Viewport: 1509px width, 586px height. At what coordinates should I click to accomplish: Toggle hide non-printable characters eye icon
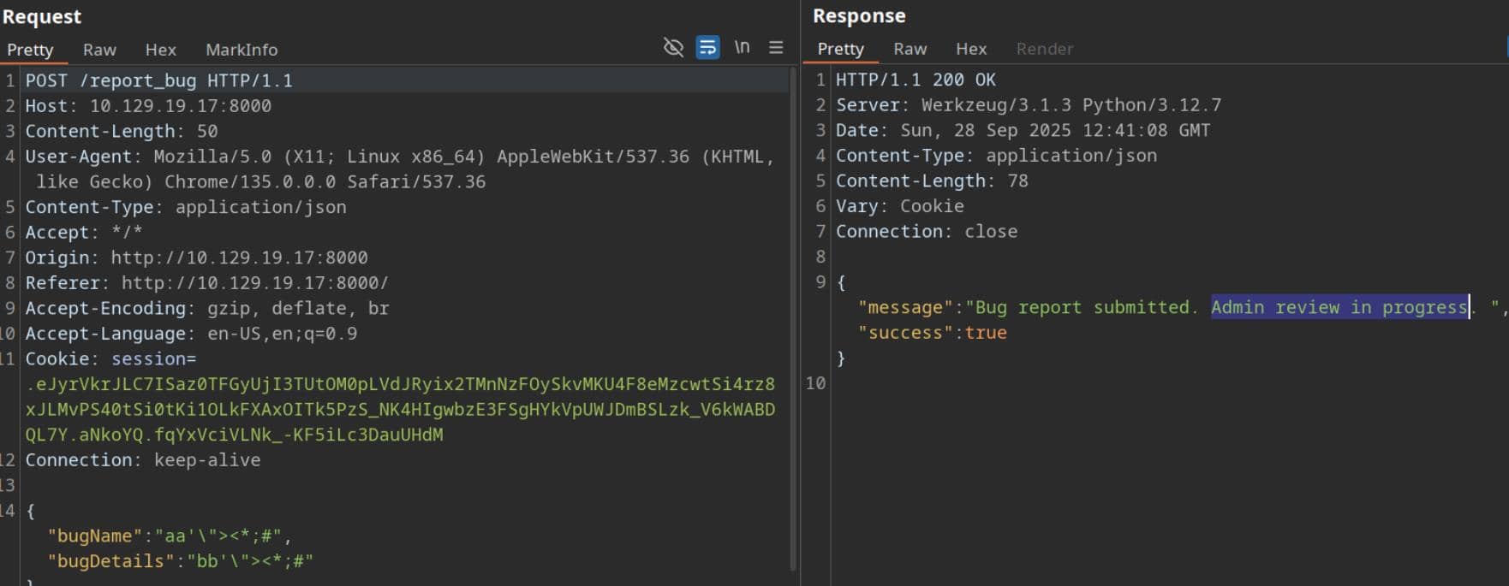[673, 48]
